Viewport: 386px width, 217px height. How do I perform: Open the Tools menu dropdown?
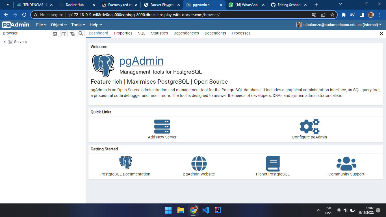[78, 25]
